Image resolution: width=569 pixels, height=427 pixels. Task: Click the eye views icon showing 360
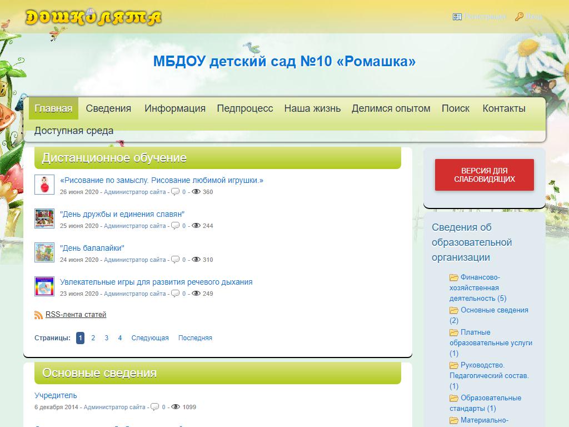pos(196,192)
